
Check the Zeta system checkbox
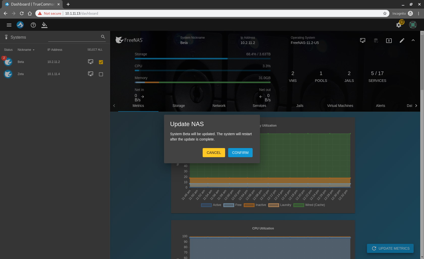(101, 74)
